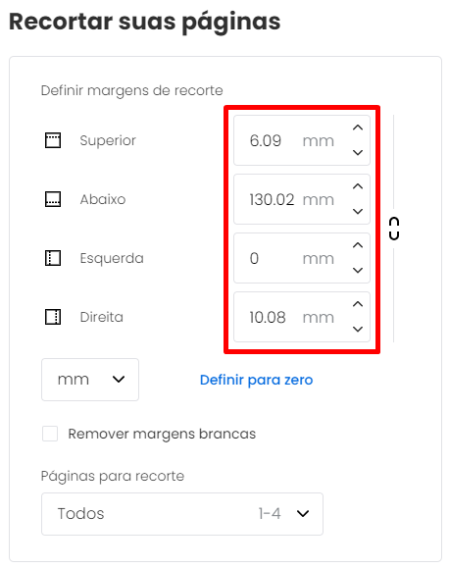Click the Superior 6.09 input field
Image resolution: width=449 pixels, height=568 pixels.
tap(302, 140)
